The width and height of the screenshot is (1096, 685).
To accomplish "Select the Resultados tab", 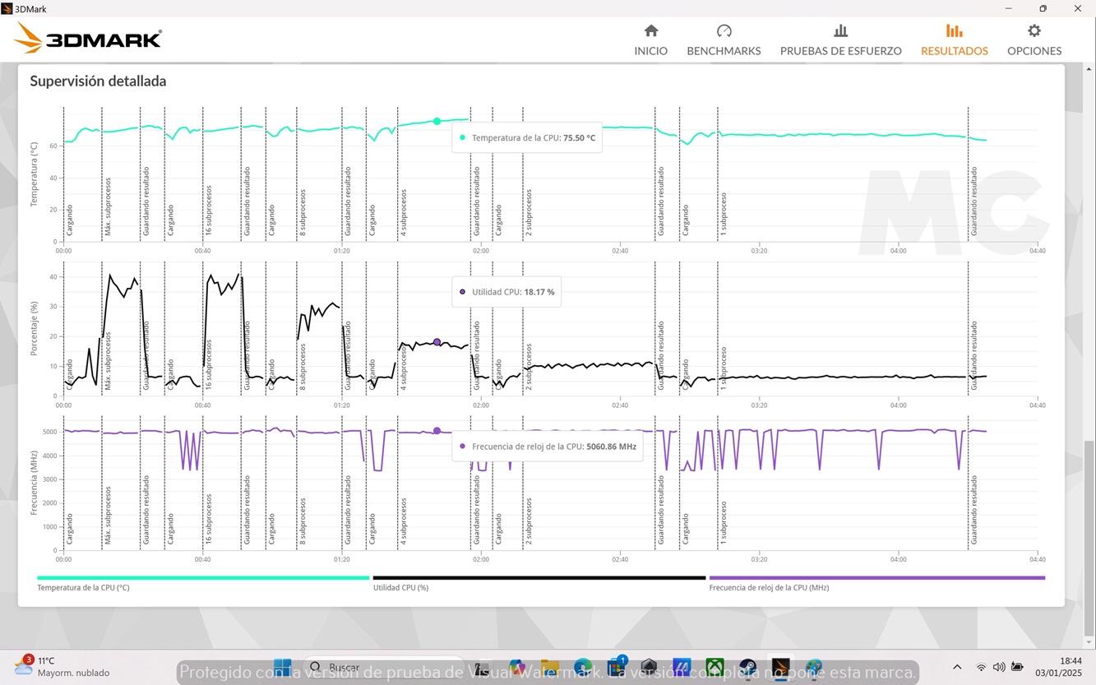I will [954, 40].
